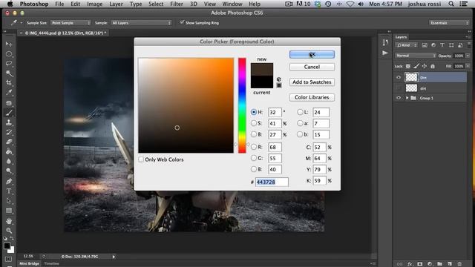Select the Hand tool
The height and width of the screenshot is (267, 475).
click(9, 221)
